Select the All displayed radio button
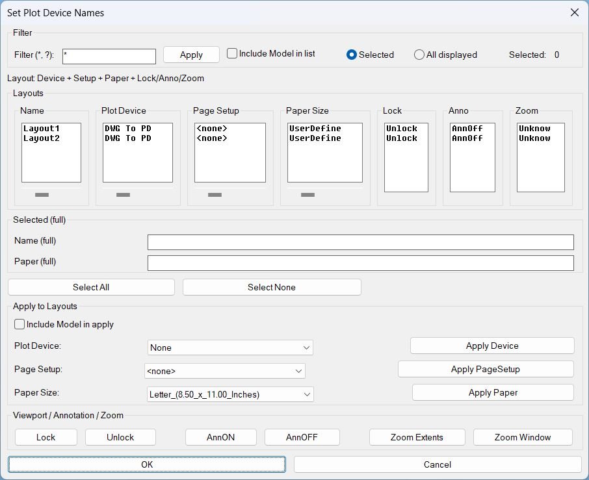Image resolution: width=589 pixels, height=480 pixels. 419,55
